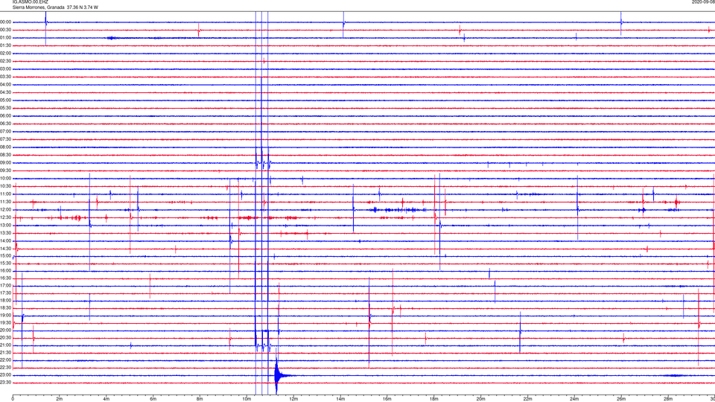Select the 13:30 time label

click(x=6, y=233)
